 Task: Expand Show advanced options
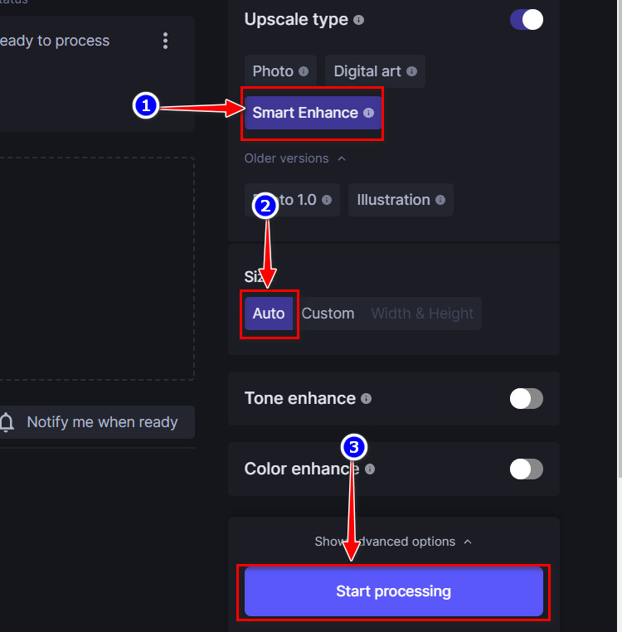(393, 542)
